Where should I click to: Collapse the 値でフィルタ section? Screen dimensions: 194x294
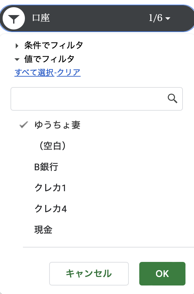coord(17,60)
